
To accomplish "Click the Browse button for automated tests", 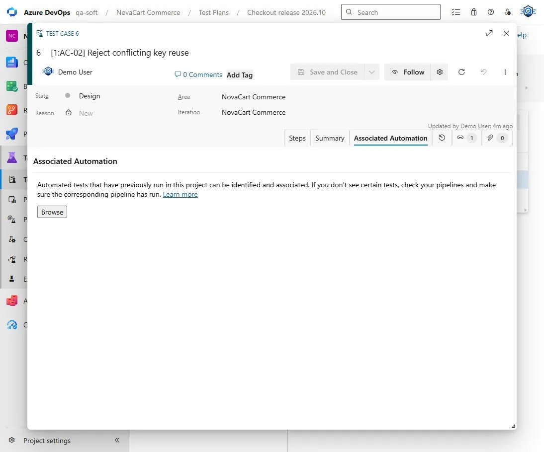I will [52, 212].
